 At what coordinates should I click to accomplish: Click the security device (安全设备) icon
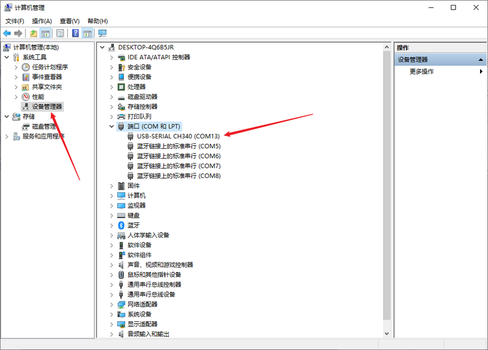[x=121, y=67]
